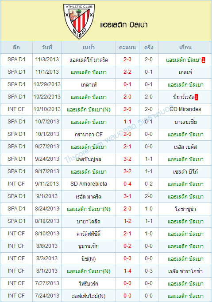Select home team ไฟร์บวร์ก
Image resolution: width=212 pixels, height=302 pixels.
tap(89, 283)
